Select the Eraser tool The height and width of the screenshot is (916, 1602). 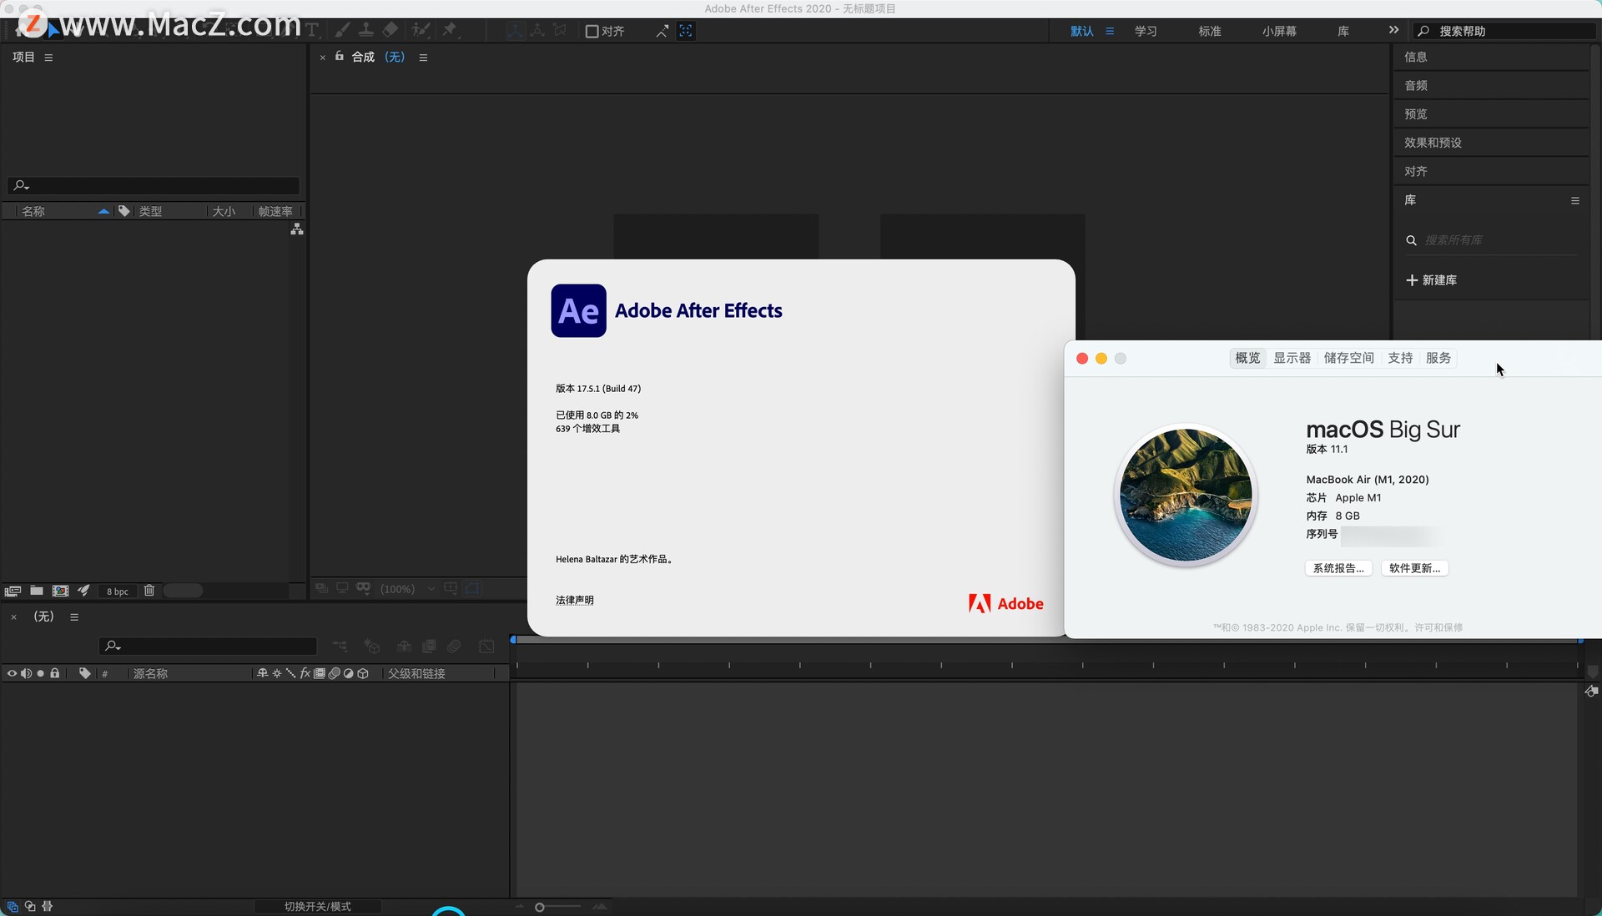point(390,30)
